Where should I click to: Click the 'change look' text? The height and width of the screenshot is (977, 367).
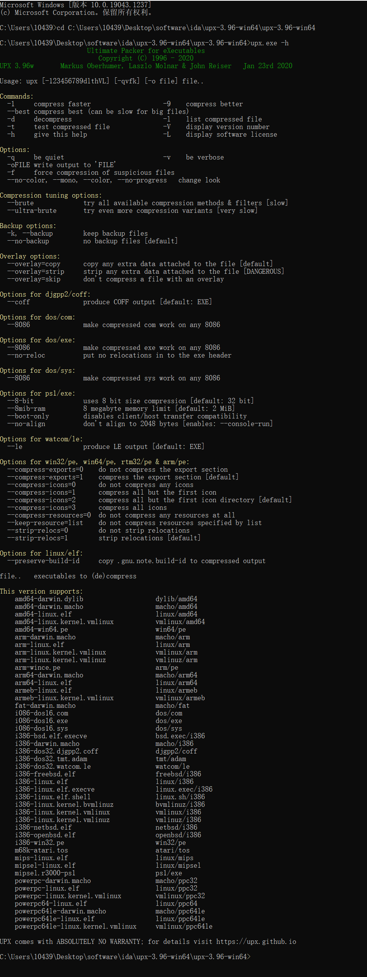(x=199, y=180)
